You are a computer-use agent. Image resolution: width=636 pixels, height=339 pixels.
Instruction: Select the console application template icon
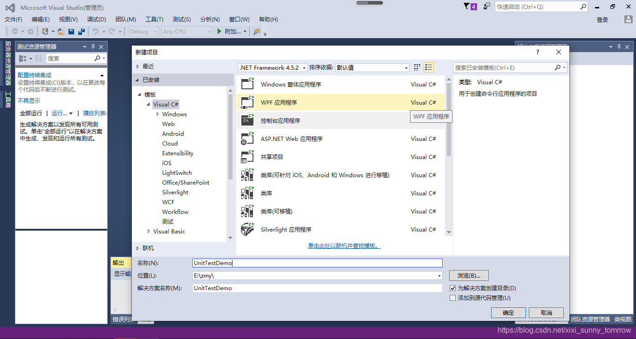click(247, 120)
